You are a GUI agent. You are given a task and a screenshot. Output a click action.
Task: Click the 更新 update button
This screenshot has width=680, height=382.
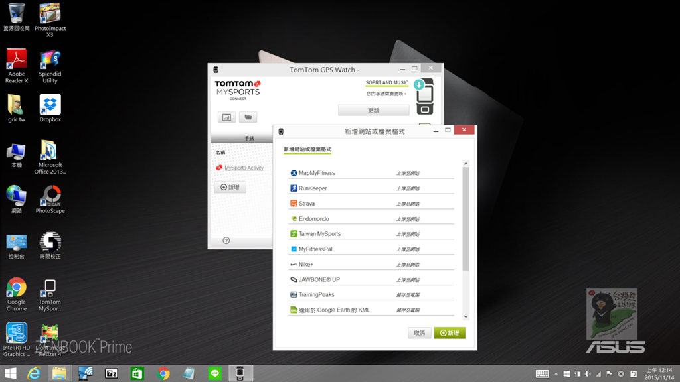point(373,111)
